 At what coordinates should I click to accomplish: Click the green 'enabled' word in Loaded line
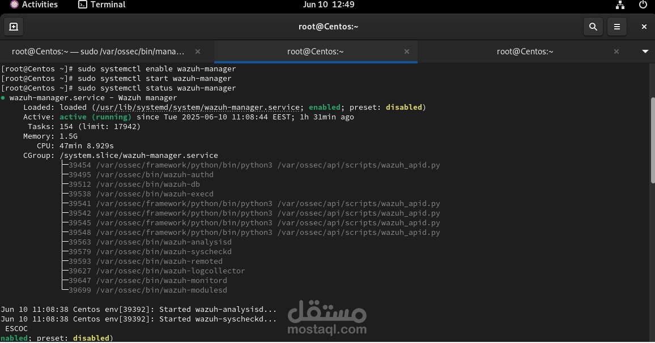[x=325, y=107]
